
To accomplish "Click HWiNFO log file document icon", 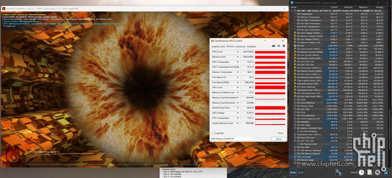I will (370, 172).
